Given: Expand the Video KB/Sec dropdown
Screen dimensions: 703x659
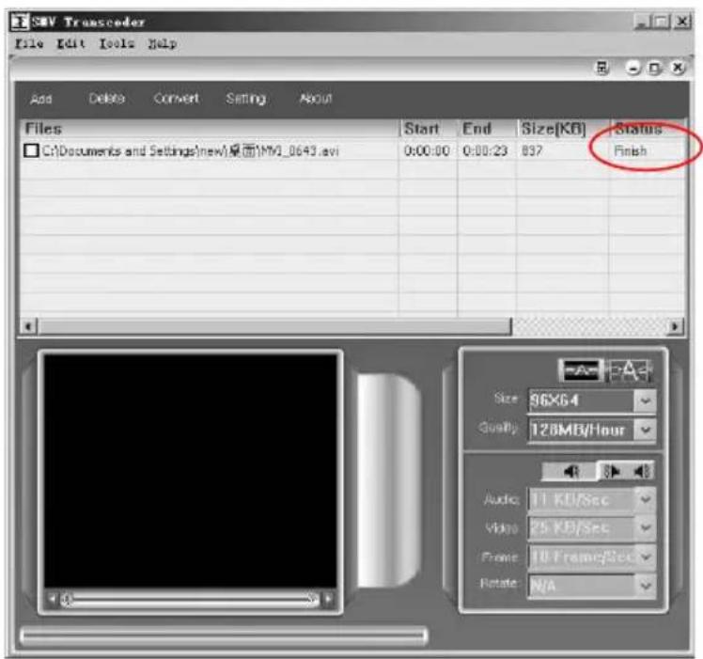Looking at the screenshot, I should [645, 527].
